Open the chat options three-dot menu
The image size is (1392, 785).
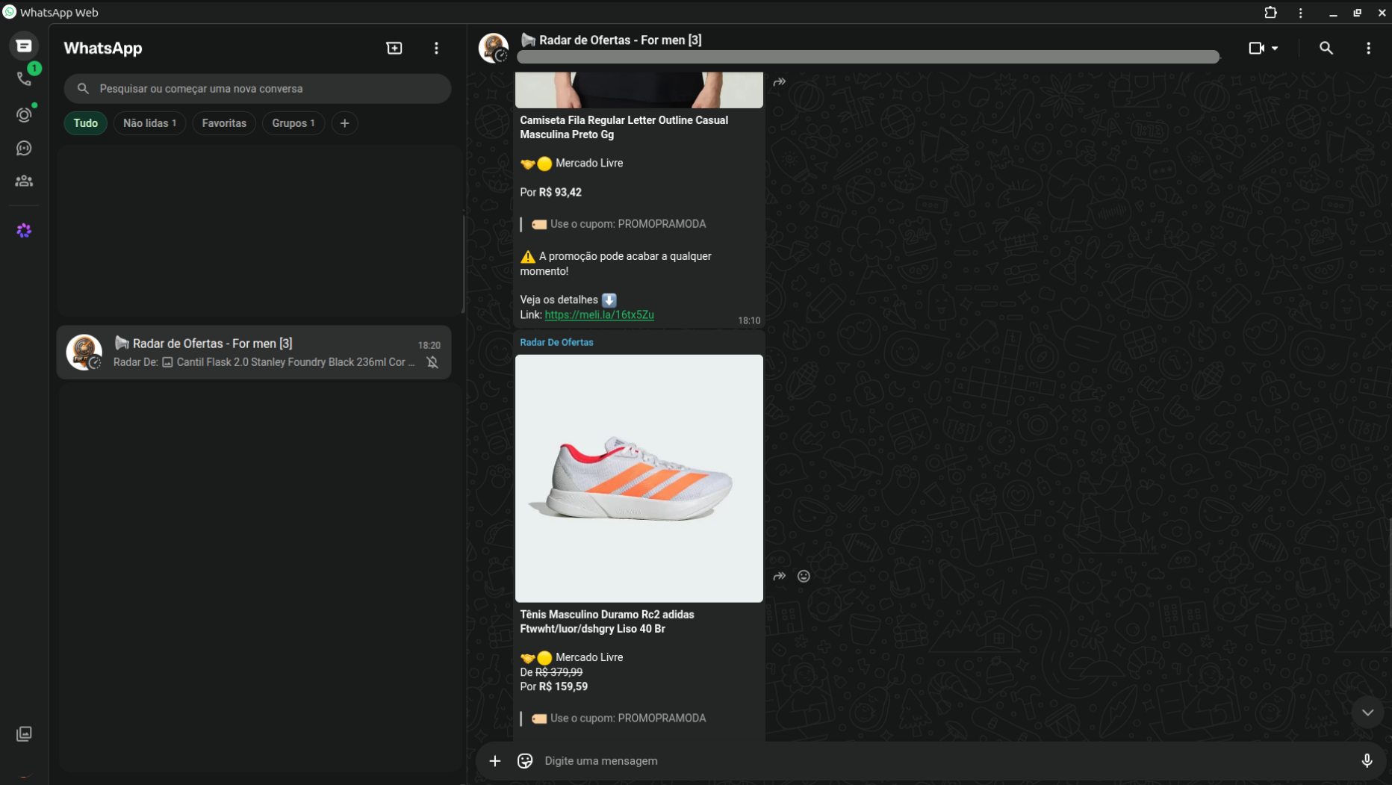click(x=1368, y=48)
